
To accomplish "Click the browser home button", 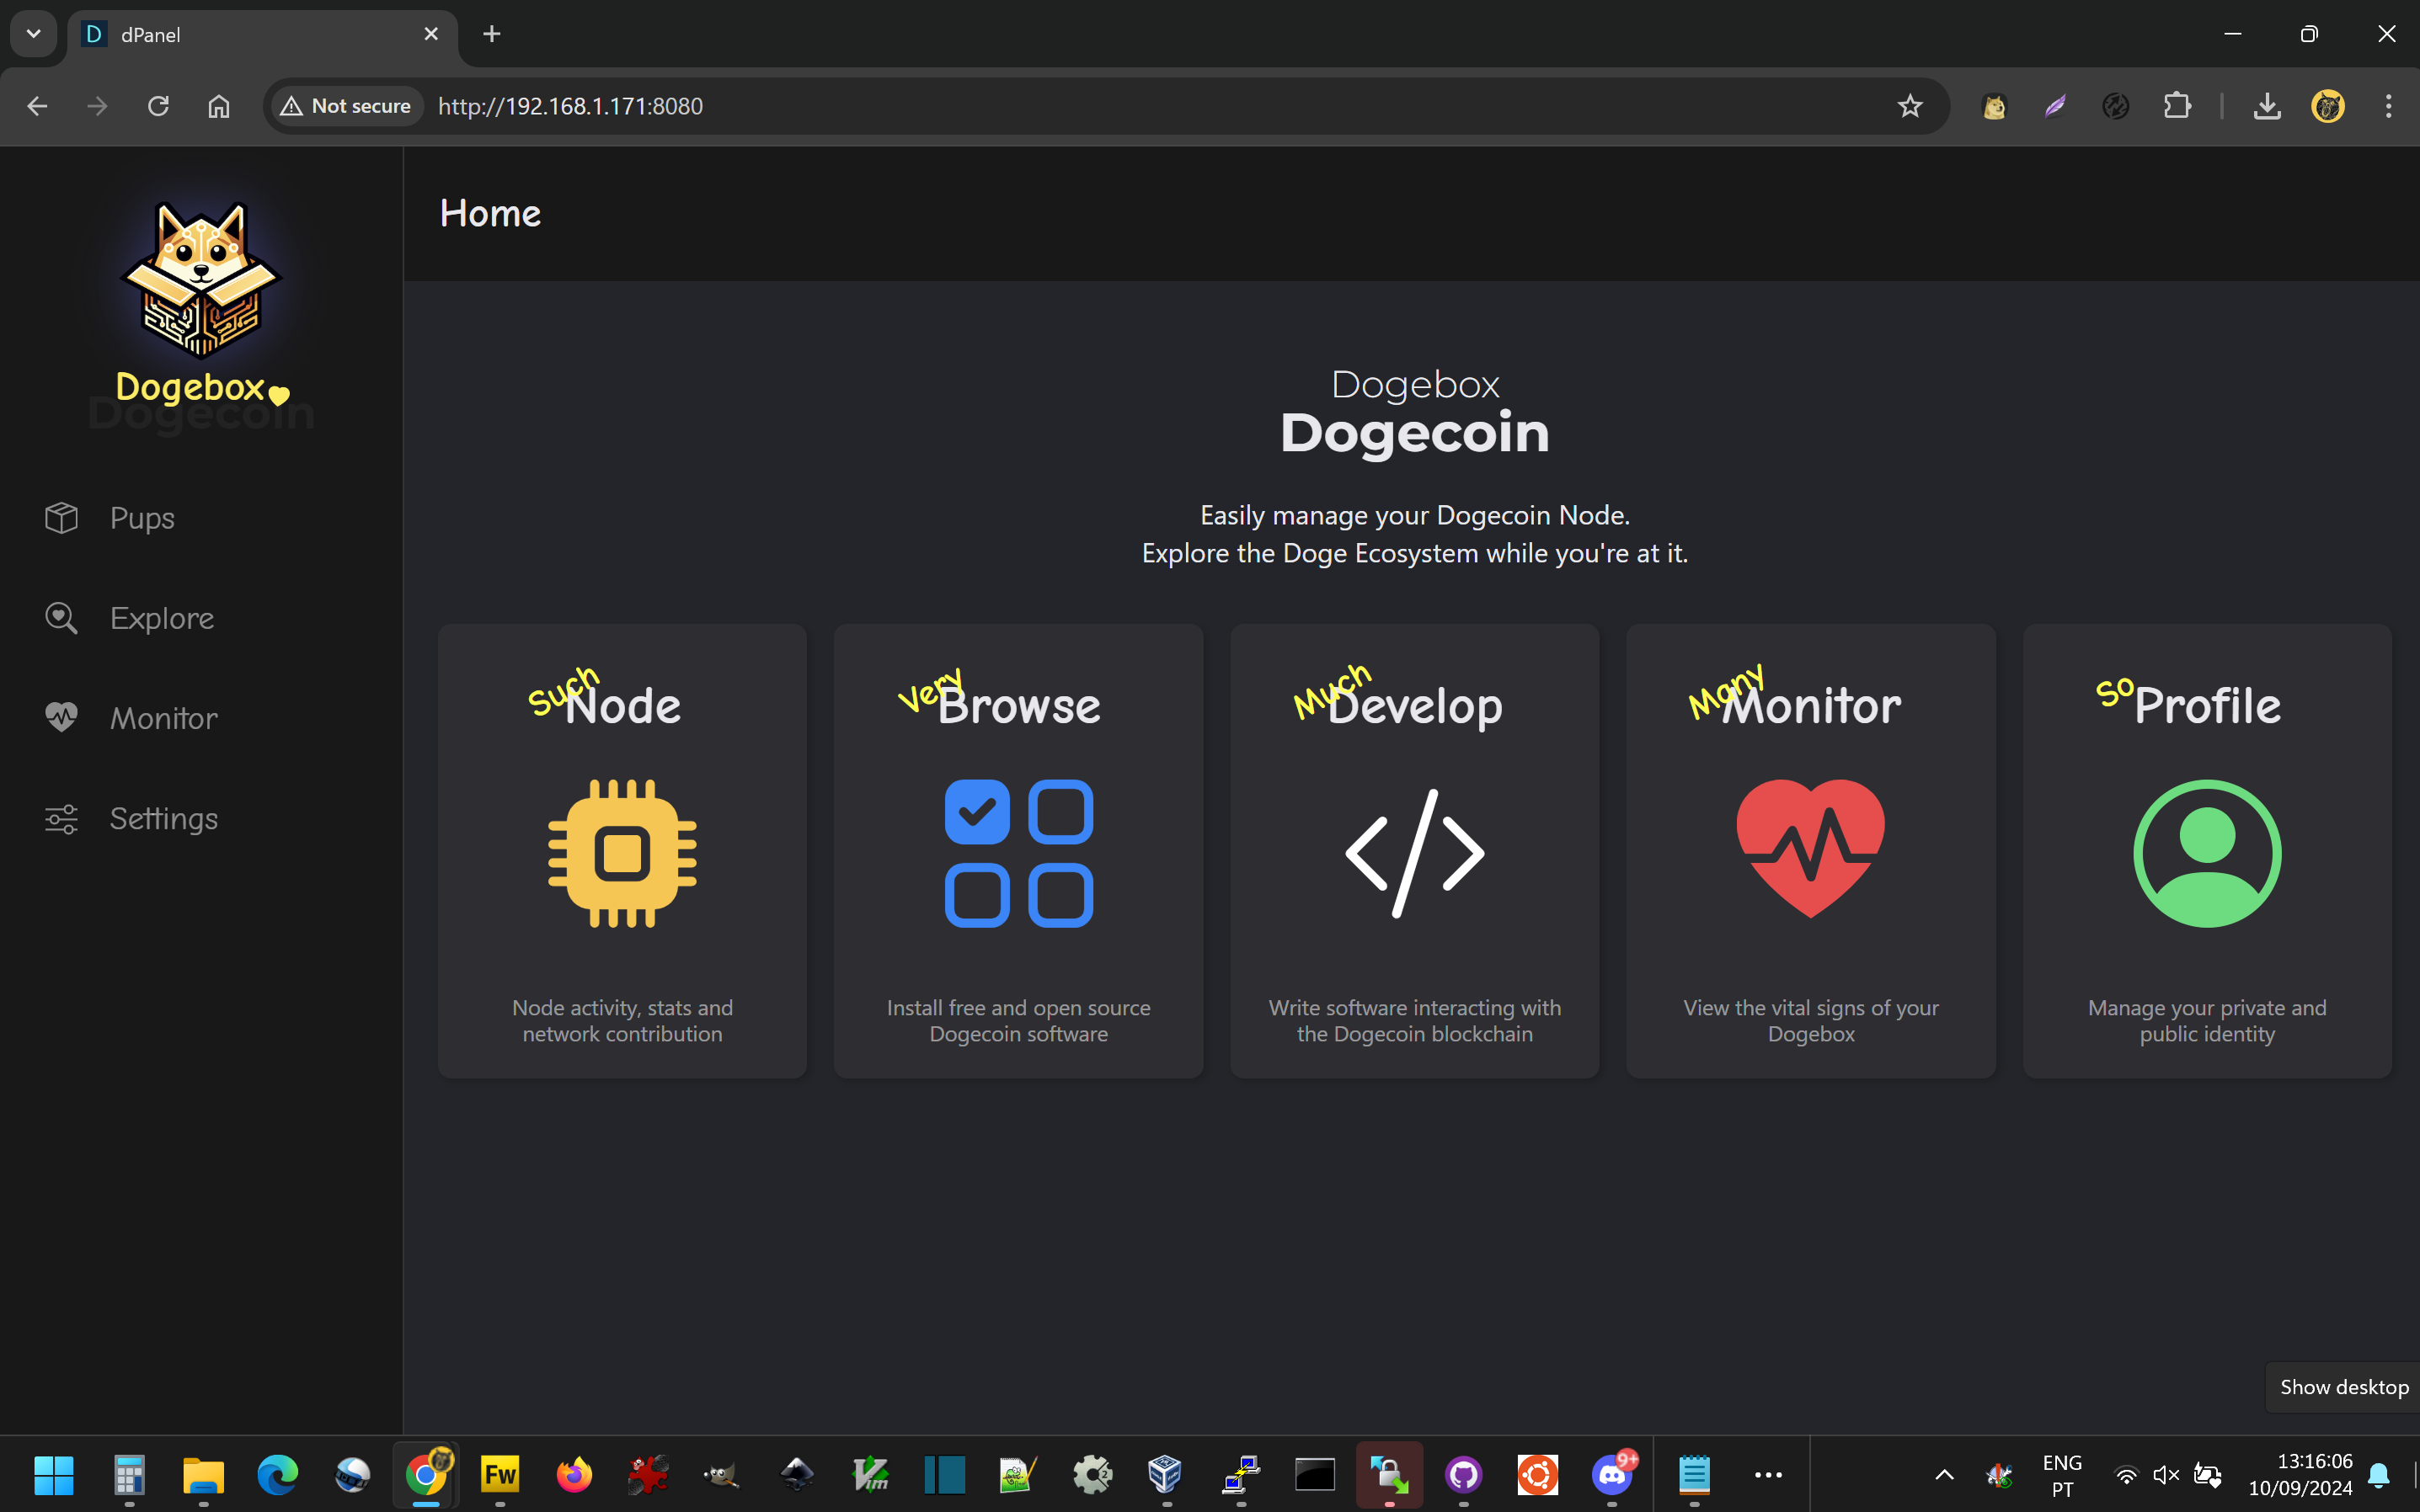I will click(219, 106).
